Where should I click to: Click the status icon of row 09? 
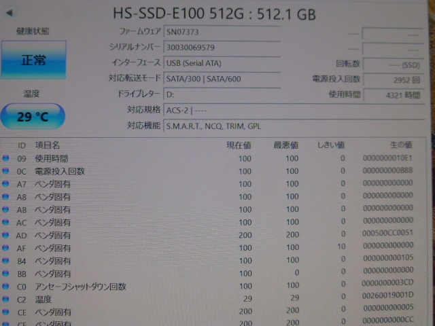point(5,158)
